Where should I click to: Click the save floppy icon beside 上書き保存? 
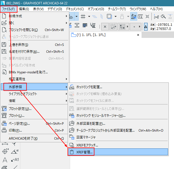pyautogui.click(x=4, y=45)
